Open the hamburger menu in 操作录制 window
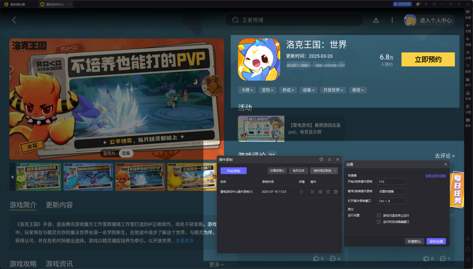Image resolution: width=473 pixels, height=269 pixels. pyautogui.click(x=329, y=159)
